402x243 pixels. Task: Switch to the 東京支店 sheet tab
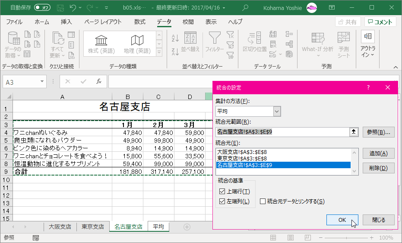pyautogui.click(x=93, y=227)
